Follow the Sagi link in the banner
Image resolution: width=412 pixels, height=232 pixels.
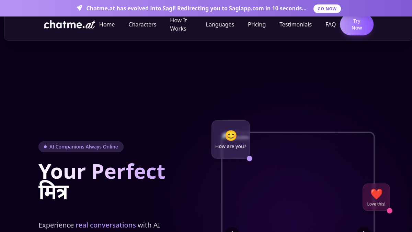click(x=168, y=8)
